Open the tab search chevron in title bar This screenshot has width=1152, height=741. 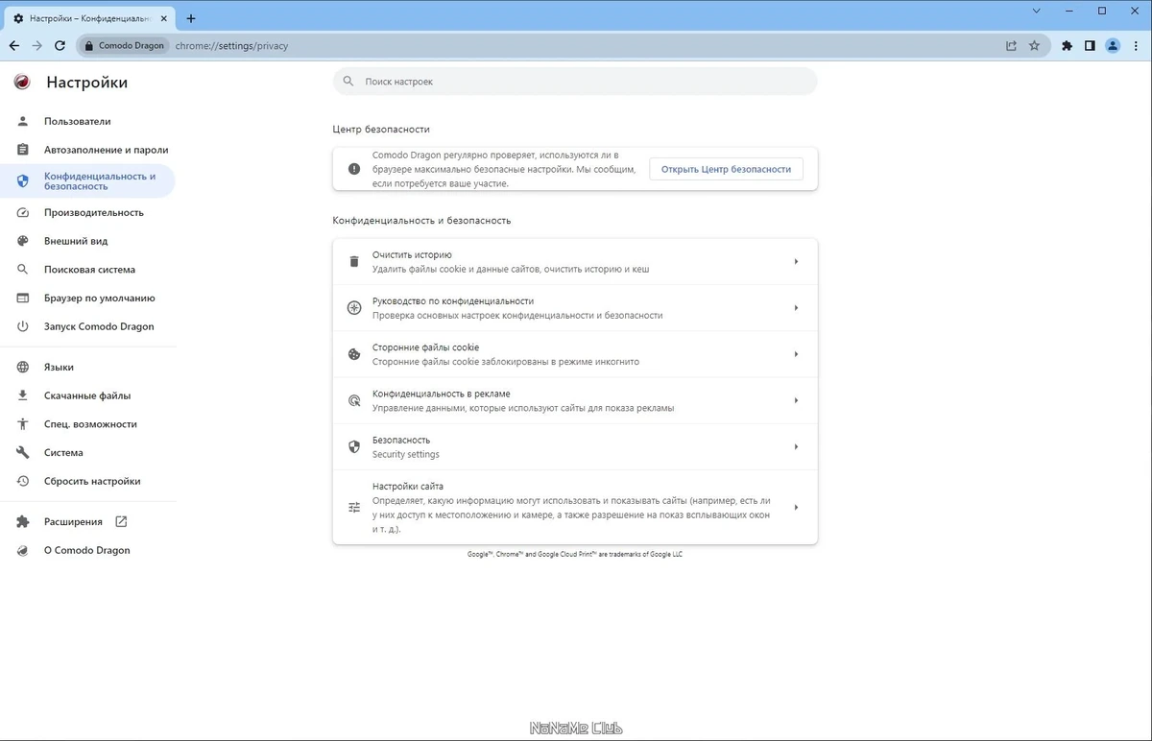[x=1037, y=11]
